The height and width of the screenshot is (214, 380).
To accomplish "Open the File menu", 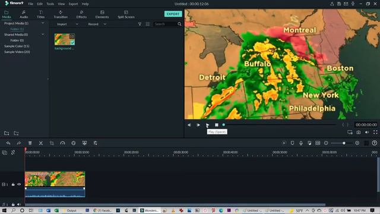I will pyautogui.click(x=30, y=4).
